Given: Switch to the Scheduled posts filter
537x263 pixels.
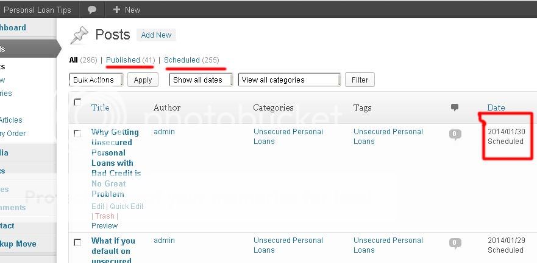Looking at the screenshot, I should (x=182, y=60).
